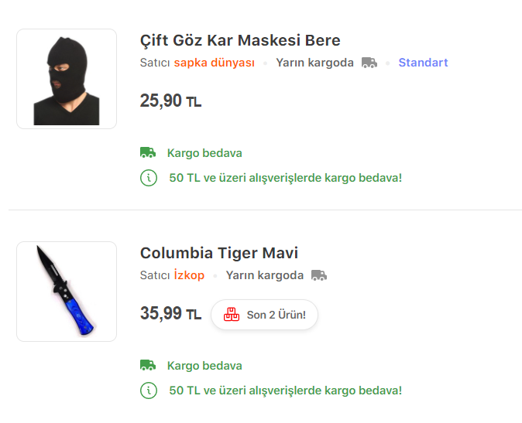Click green truck icon for first Kargo bedava
The image size is (522, 423).
pyautogui.click(x=148, y=152)
